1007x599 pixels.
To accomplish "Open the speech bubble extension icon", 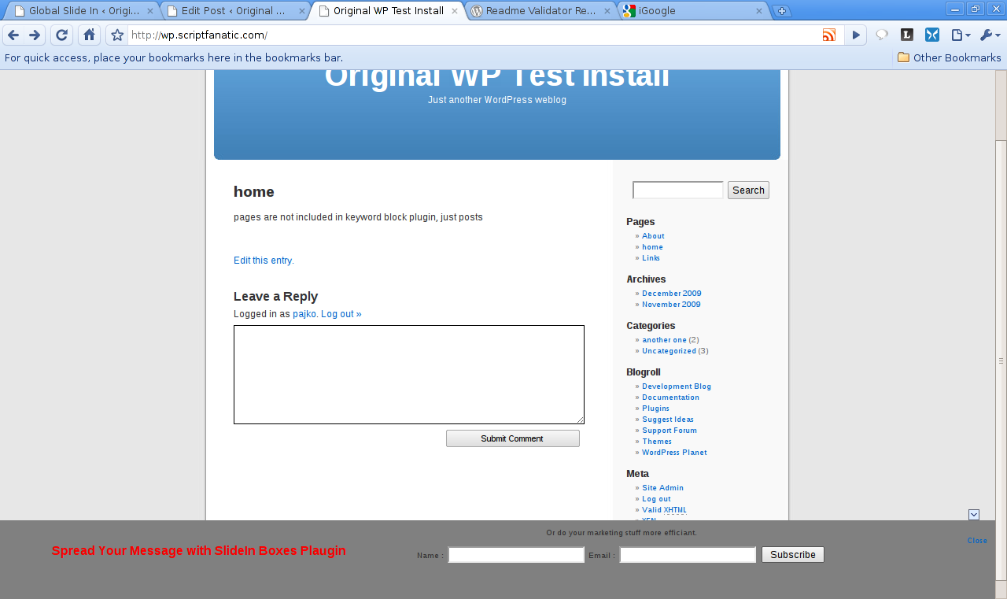I will (x=882, y=35).
